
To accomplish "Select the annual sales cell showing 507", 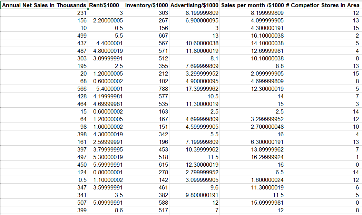I will click(44, 203).
